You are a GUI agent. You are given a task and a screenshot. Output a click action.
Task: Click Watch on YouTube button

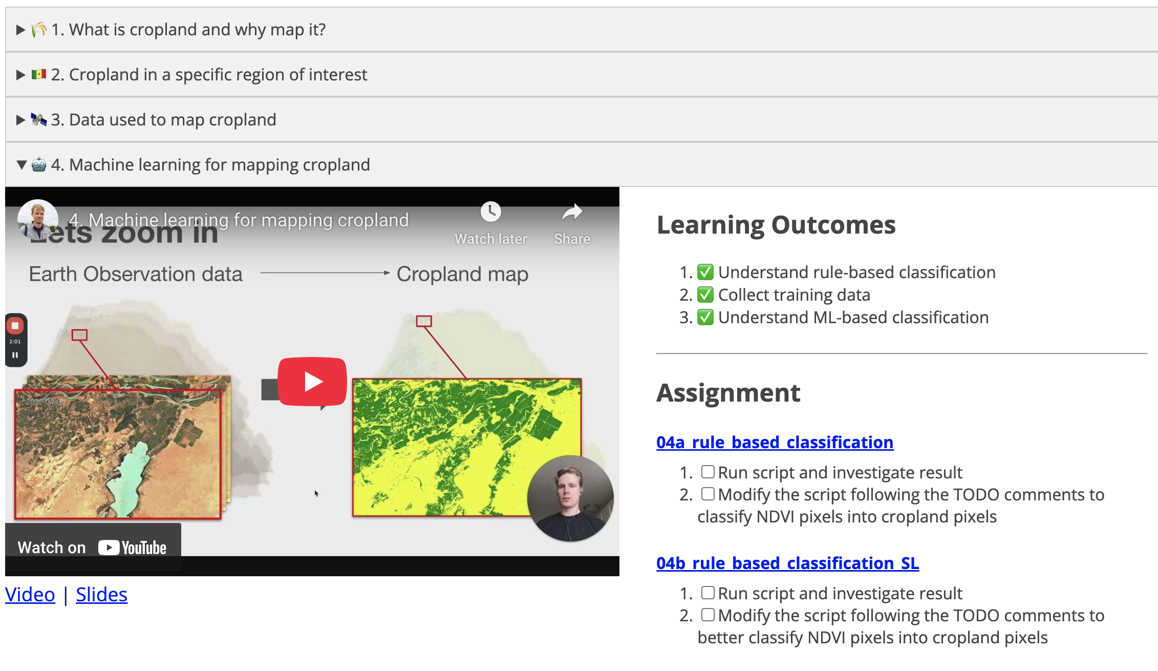coord(93,548)
